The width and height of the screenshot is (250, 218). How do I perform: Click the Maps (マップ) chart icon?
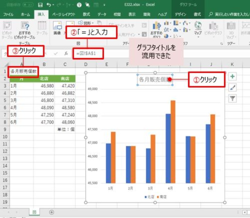coord(198,28)
